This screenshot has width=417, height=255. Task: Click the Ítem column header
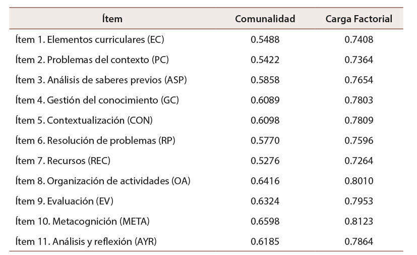112,19
